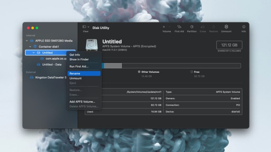
Task: Collapse the APPLE SSD SM0128G Media tree
Action: 27,41
